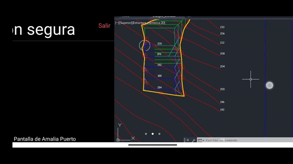Click the white circle marker on yellow boundary
The height and width of the screenshot is (164, 293).
pyautogui.click(x=144, y=46)
